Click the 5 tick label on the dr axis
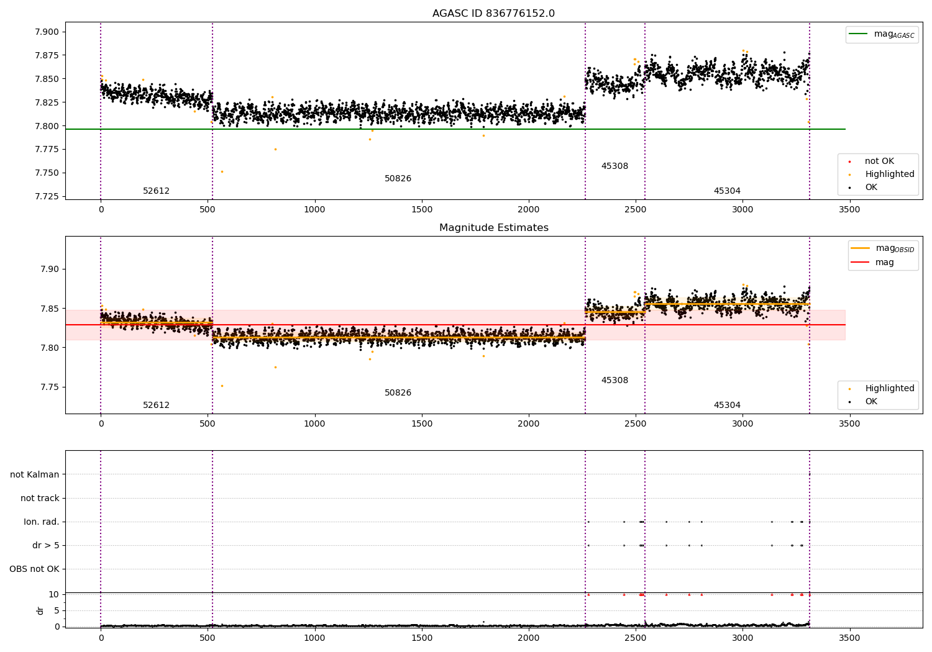This screenshot has height=652, width=932. pos(57,610)
